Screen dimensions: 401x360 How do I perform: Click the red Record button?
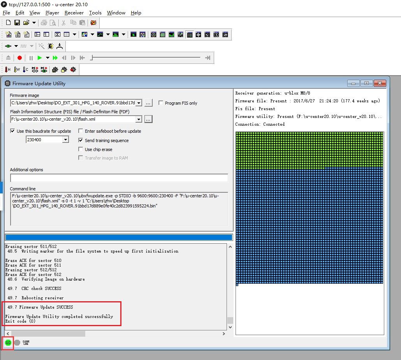pos(19,58)
